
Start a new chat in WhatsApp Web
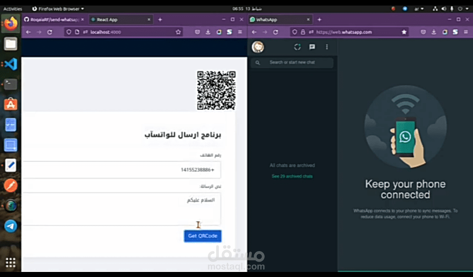312,47
